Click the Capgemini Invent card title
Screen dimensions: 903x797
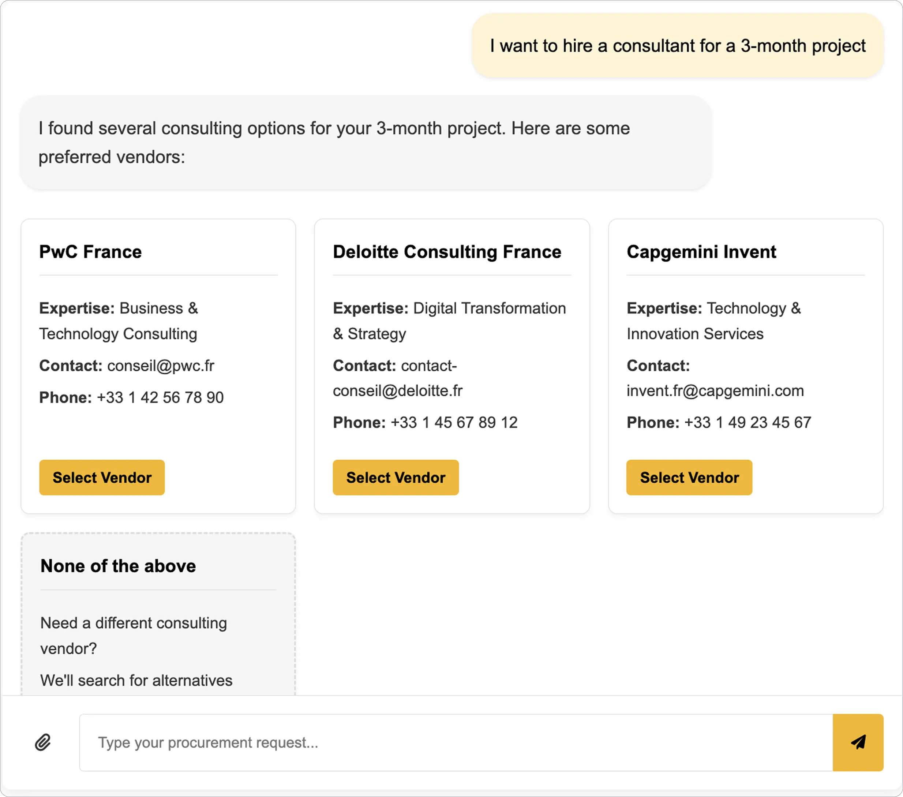(701, 252)
